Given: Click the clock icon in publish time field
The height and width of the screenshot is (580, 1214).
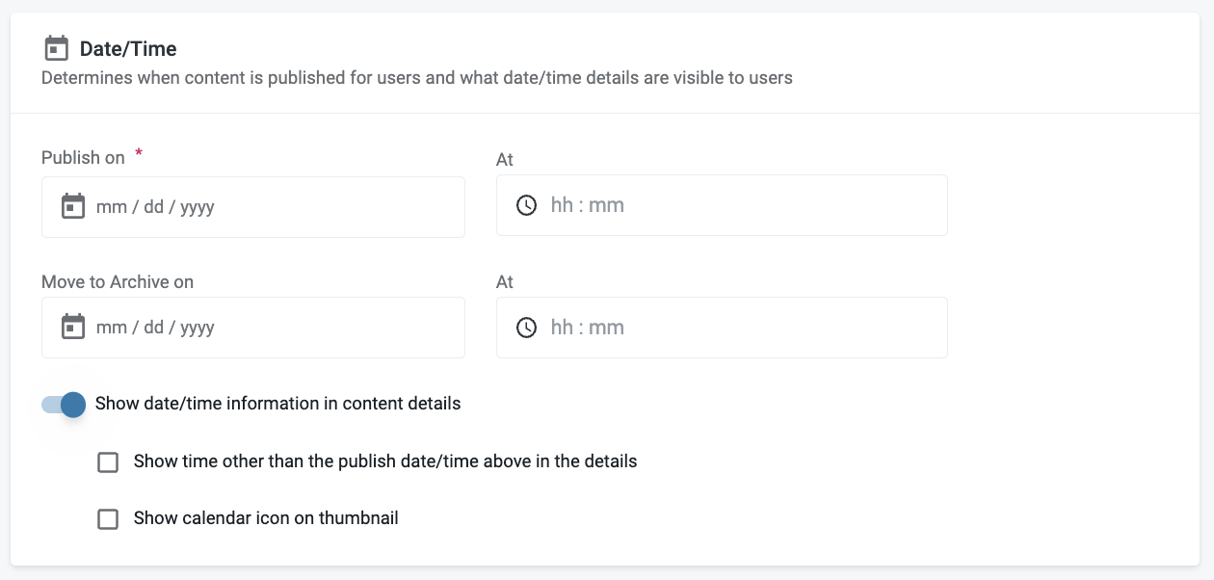Looking at the screenshot, I should pos(526,205).
